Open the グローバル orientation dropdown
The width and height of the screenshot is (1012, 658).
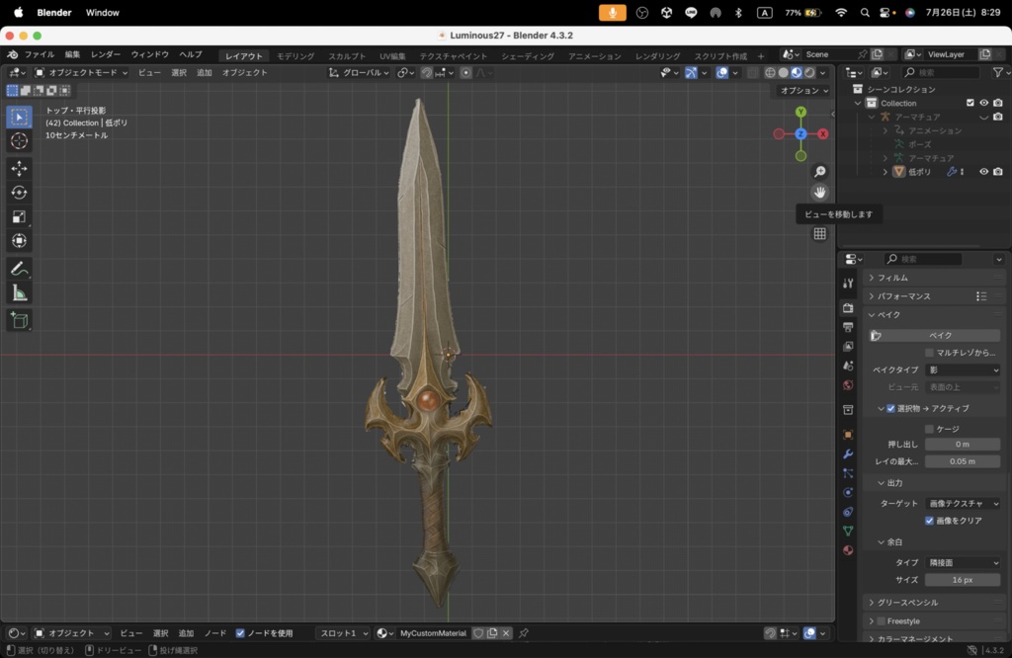(359, 73)
